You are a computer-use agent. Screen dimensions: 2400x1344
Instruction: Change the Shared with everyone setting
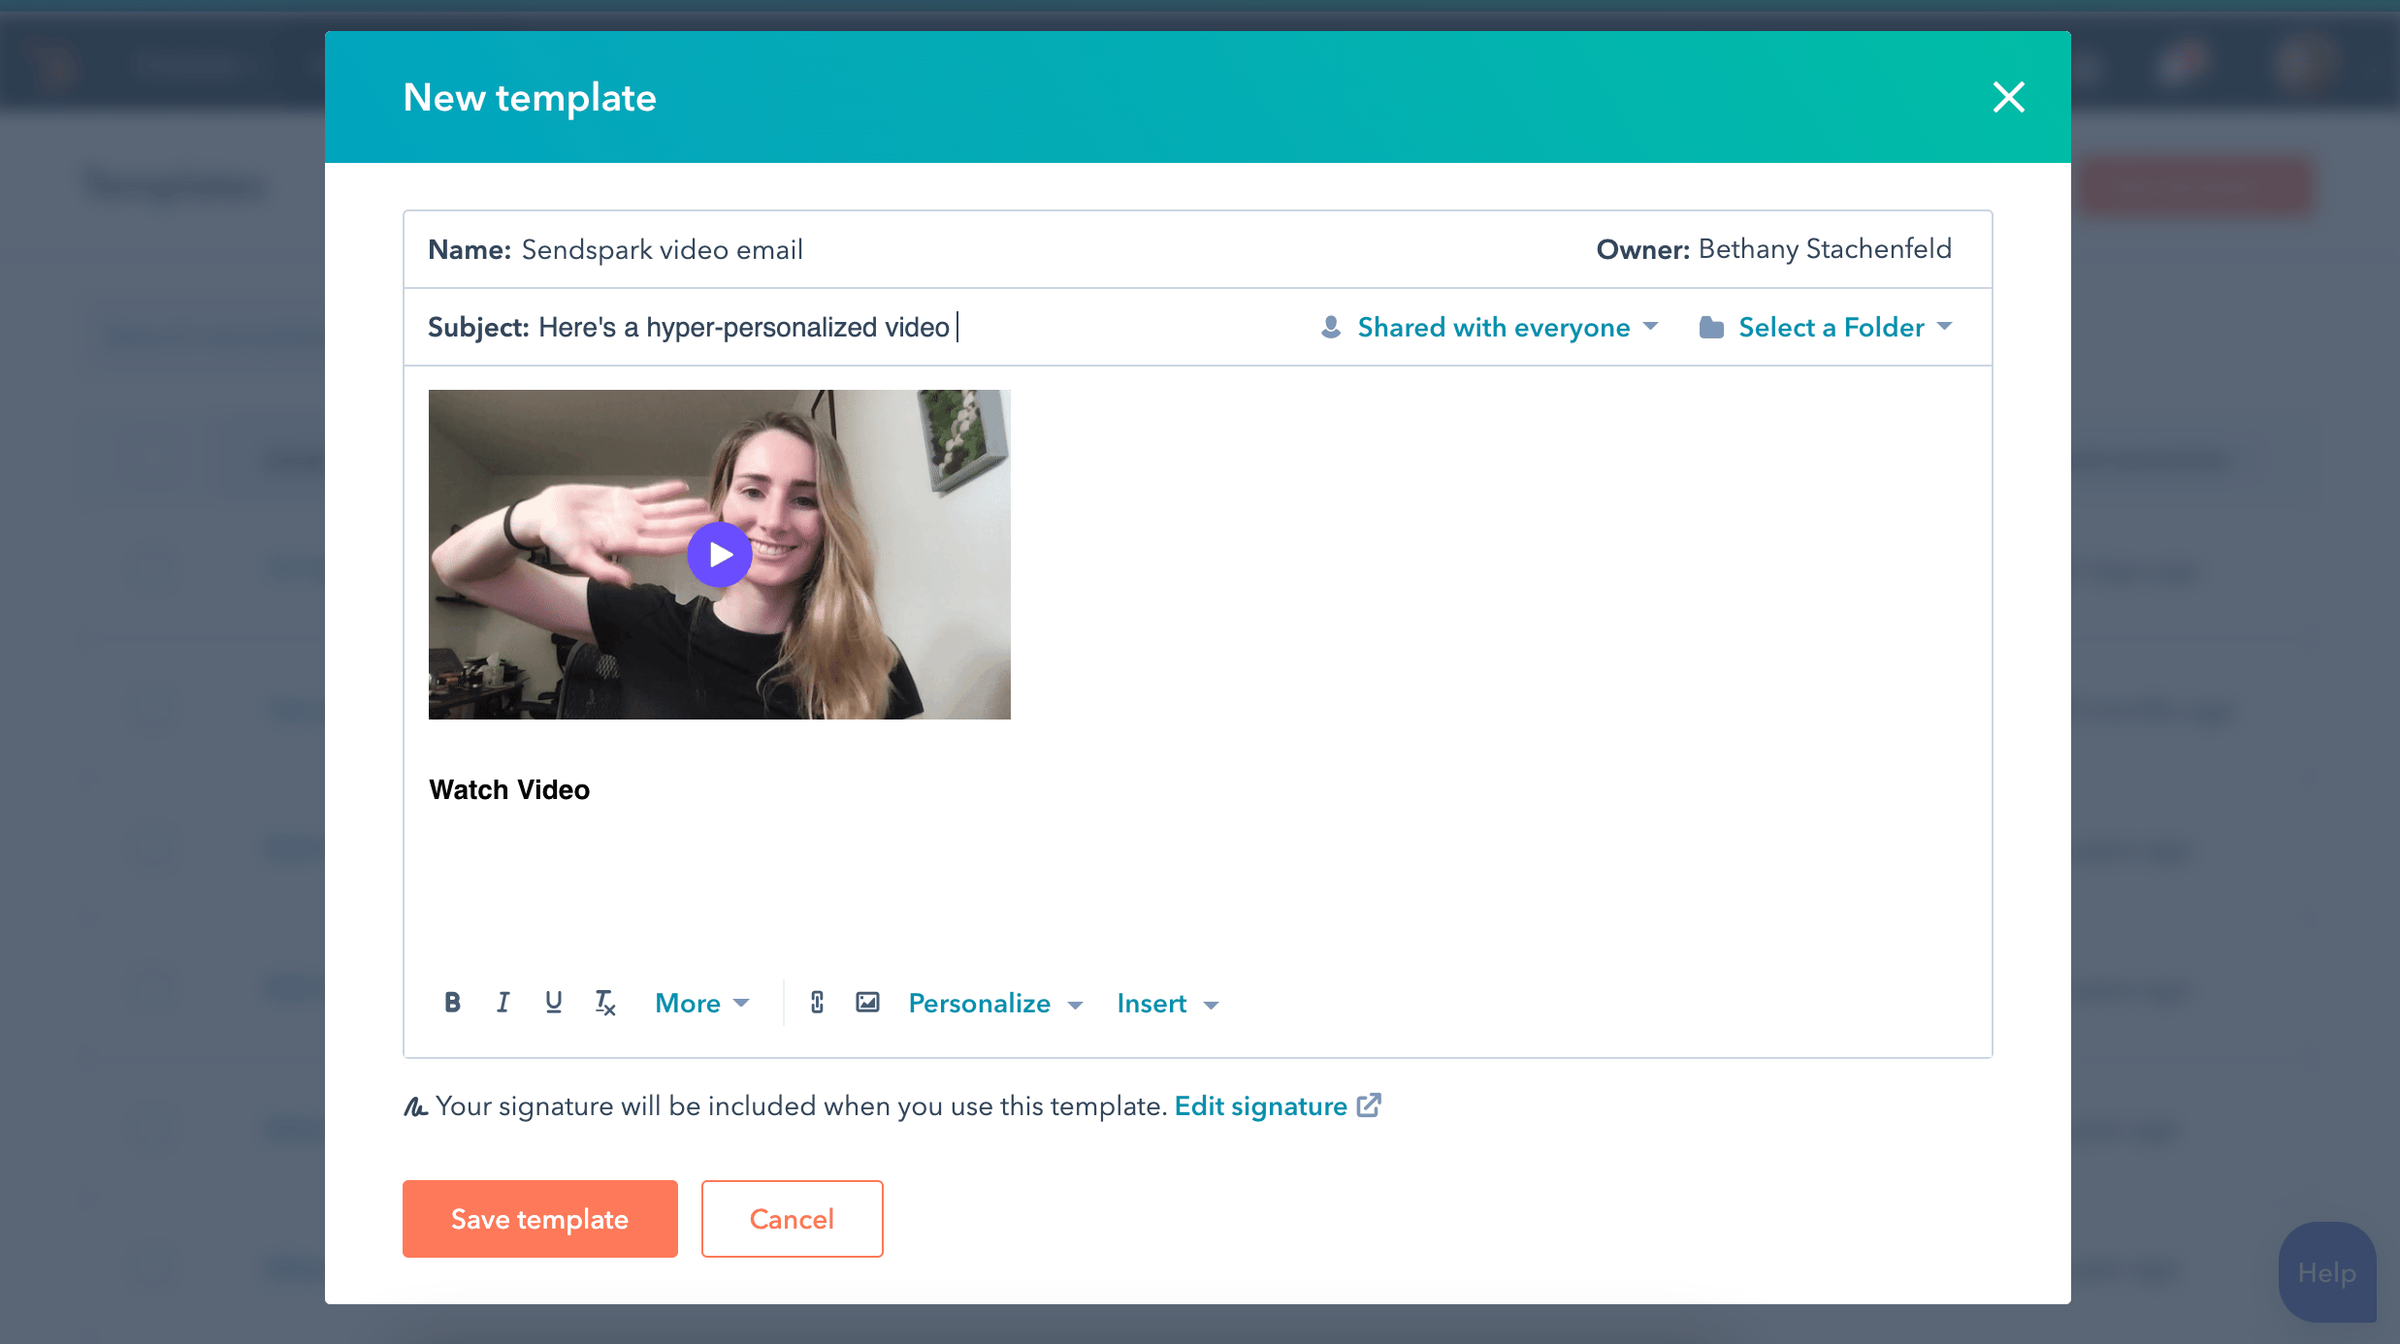1490,327
